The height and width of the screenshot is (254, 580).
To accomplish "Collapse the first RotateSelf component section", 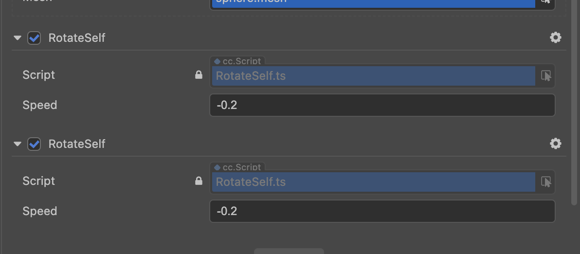I will [x=18, y=38].
